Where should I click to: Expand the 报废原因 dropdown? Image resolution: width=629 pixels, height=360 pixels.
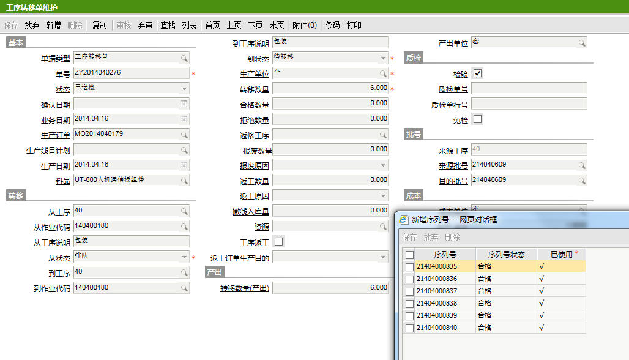point(383,165)
